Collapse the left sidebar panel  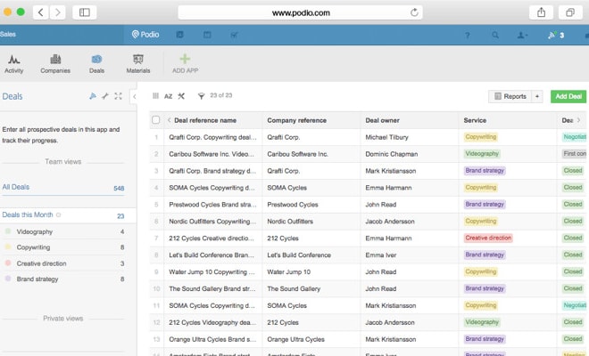point(134,97)
